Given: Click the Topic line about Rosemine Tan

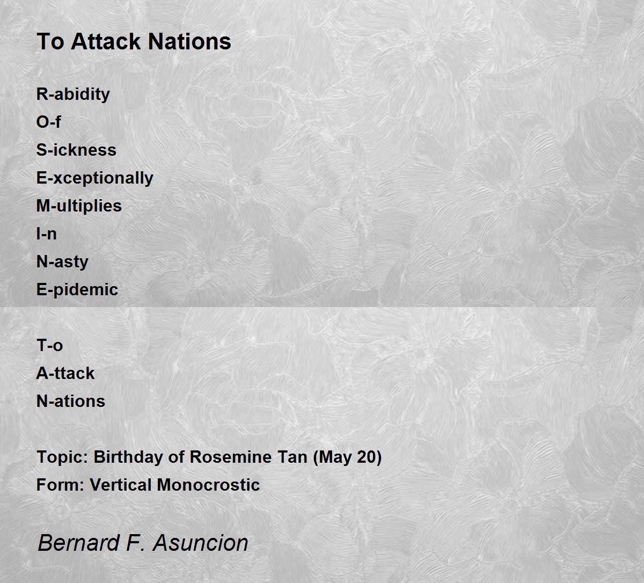Looking at the screenshot, I should tap(209, 457).
